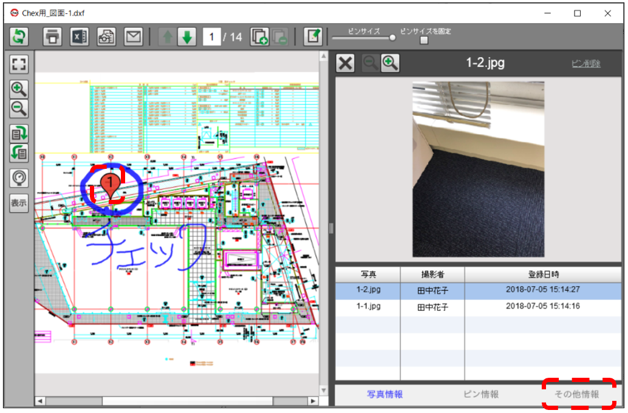This screenshot has height=413, width=628.
Task: Click the red pin marker 1 on drawing
Action: [x=110, y=183]
